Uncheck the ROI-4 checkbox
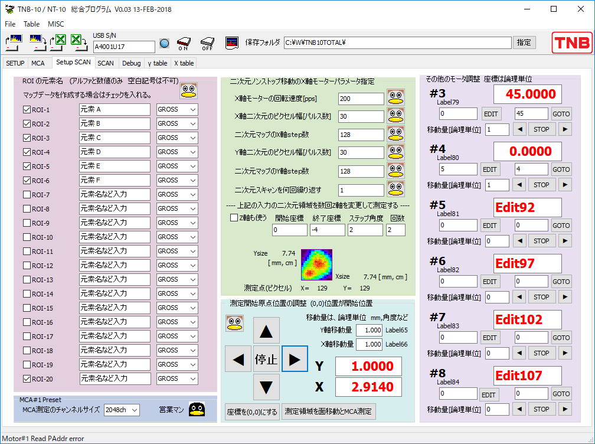Viewport: 595px width, 444px height. click(27, 152)
